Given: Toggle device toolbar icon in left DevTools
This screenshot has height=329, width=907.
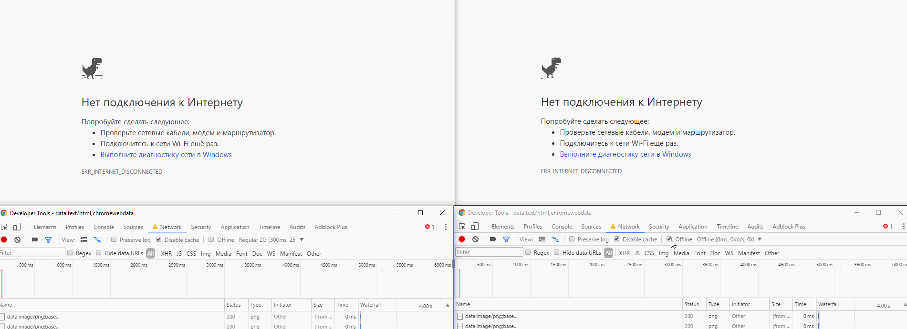Looking at the screenshot, I should [17, 227].
